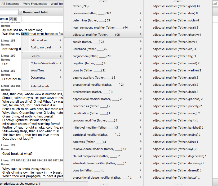The width and height of the screenshot is (218, 186).
Task: Open the Documents submenu
Action: (43, 78)
